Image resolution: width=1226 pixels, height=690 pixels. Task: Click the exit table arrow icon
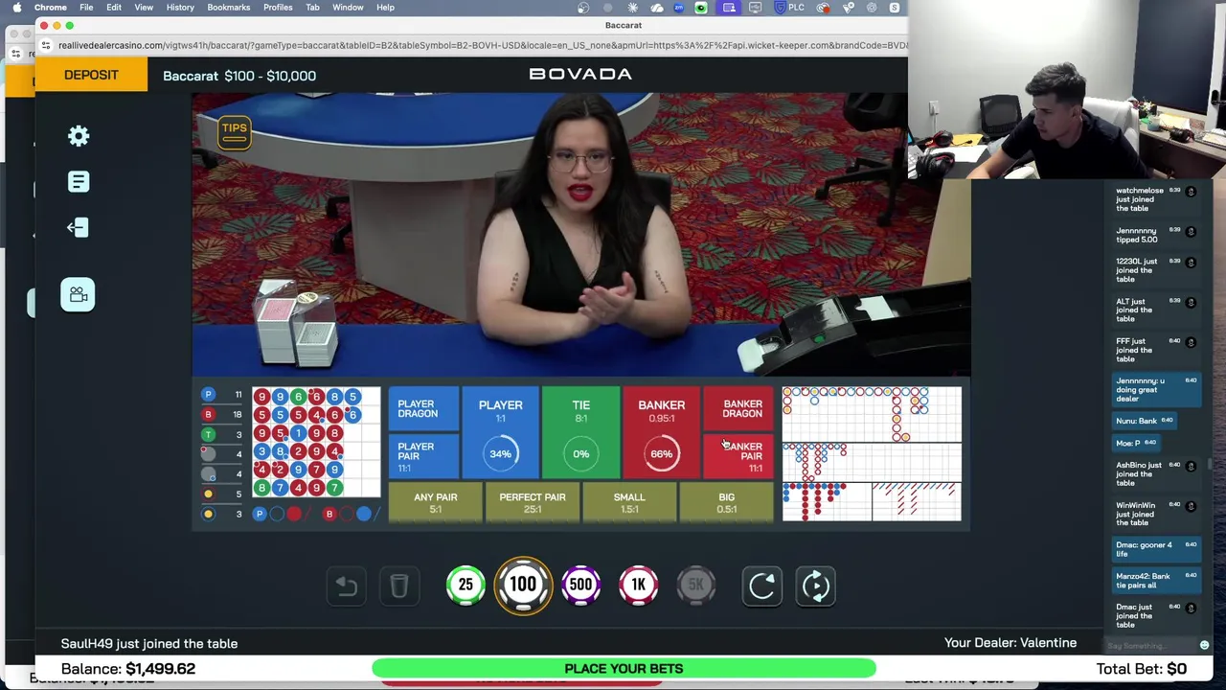coord(78,227)
